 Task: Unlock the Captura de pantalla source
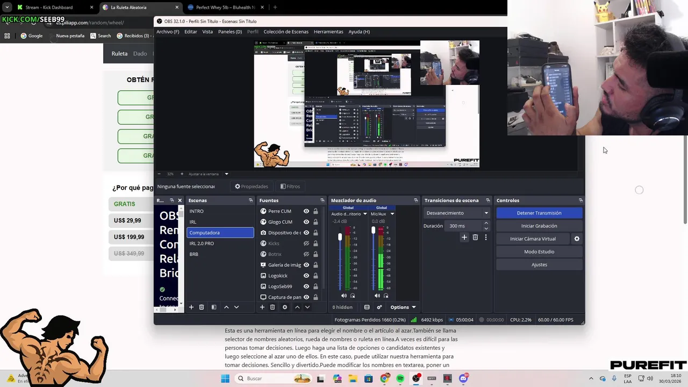click(316, 297)
